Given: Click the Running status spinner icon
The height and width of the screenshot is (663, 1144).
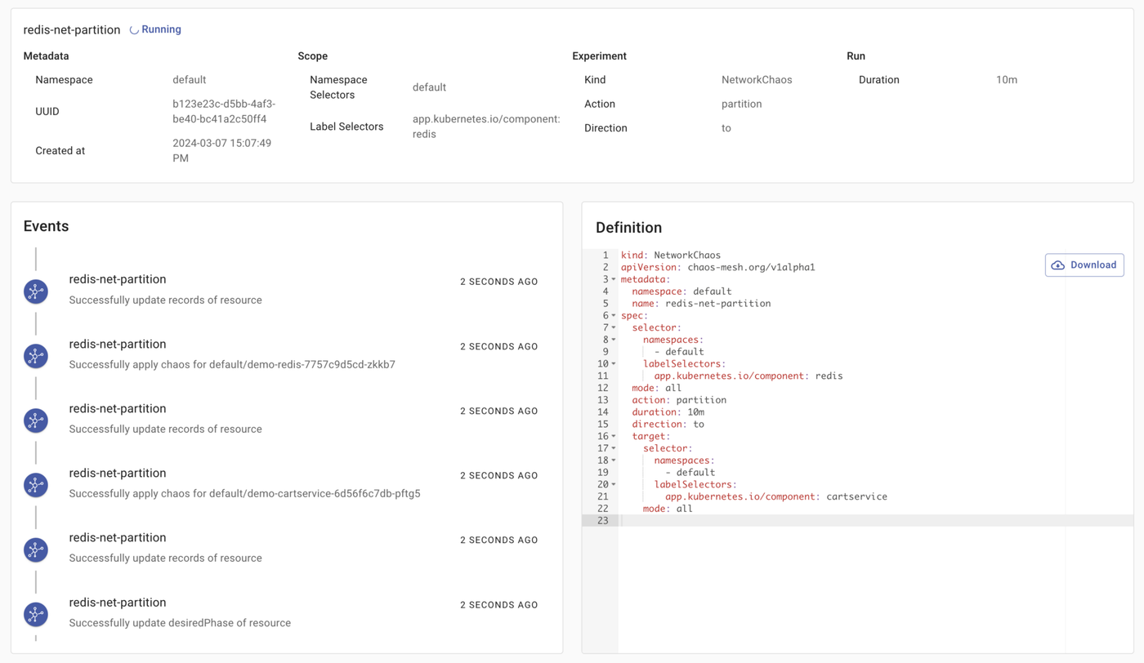Looking at the screenshot, I should tap(134, 30).
